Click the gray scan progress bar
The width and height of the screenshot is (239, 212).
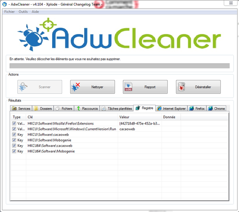click(x=119, y=66)
